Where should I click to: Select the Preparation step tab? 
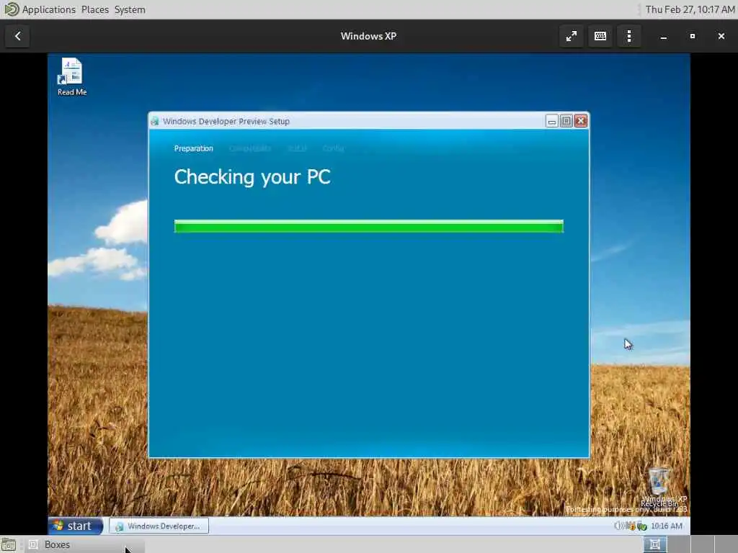coord(193,148)
